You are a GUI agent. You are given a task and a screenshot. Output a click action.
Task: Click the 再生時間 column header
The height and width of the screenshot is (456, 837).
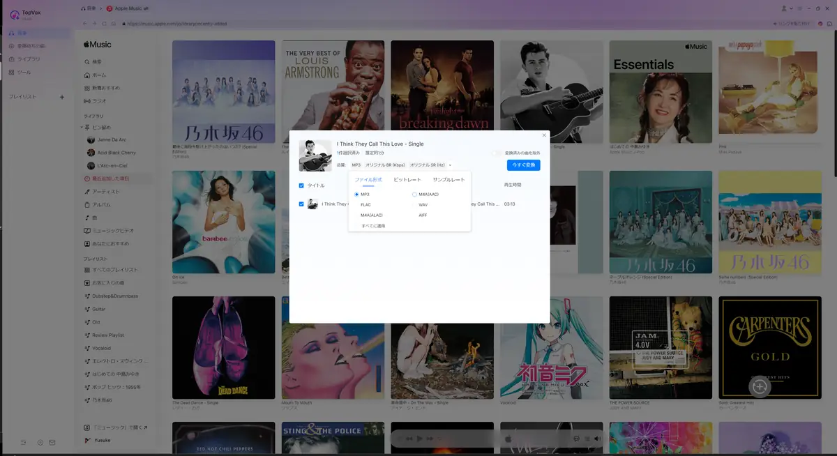click(x=512, y=185)
